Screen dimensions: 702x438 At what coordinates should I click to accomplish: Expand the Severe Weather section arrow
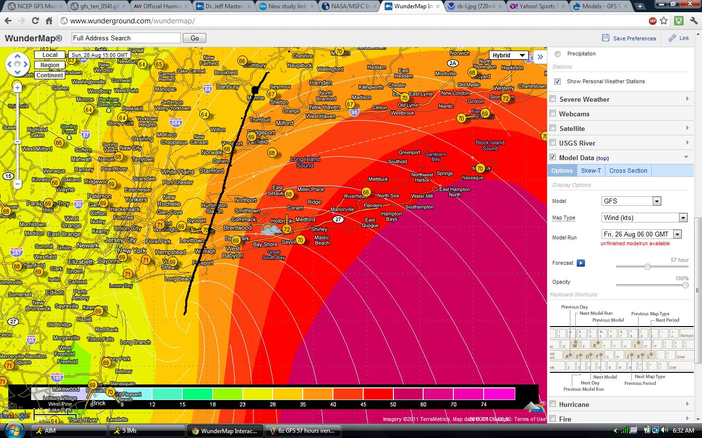(x=687, y=99)
